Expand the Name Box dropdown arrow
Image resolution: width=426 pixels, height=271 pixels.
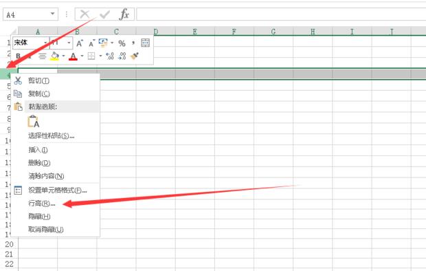pyautogui.click(x=52, y=14)
